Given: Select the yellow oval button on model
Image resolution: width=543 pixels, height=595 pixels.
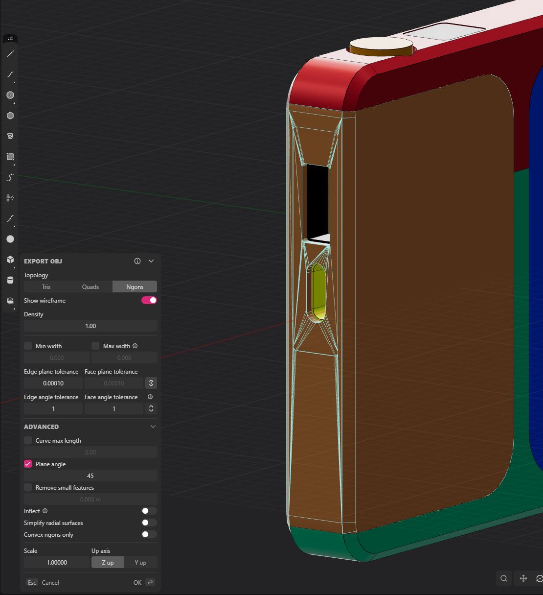Looking at the screenshot, I should (318, 292).
